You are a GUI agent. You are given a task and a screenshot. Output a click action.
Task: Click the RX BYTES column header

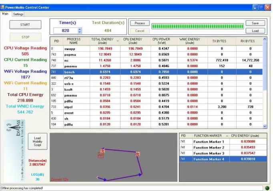click(x=249, y=41)
